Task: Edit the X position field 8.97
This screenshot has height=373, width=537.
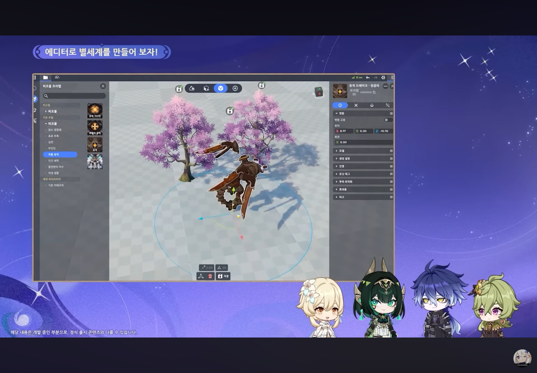Action: [344, 131]
